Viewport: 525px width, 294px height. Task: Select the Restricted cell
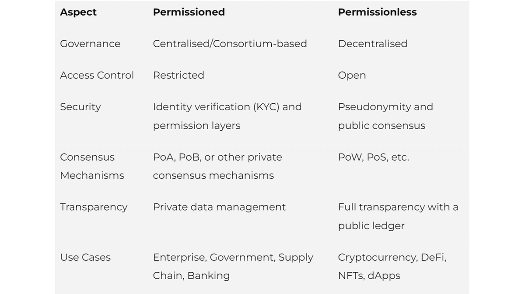178,75
